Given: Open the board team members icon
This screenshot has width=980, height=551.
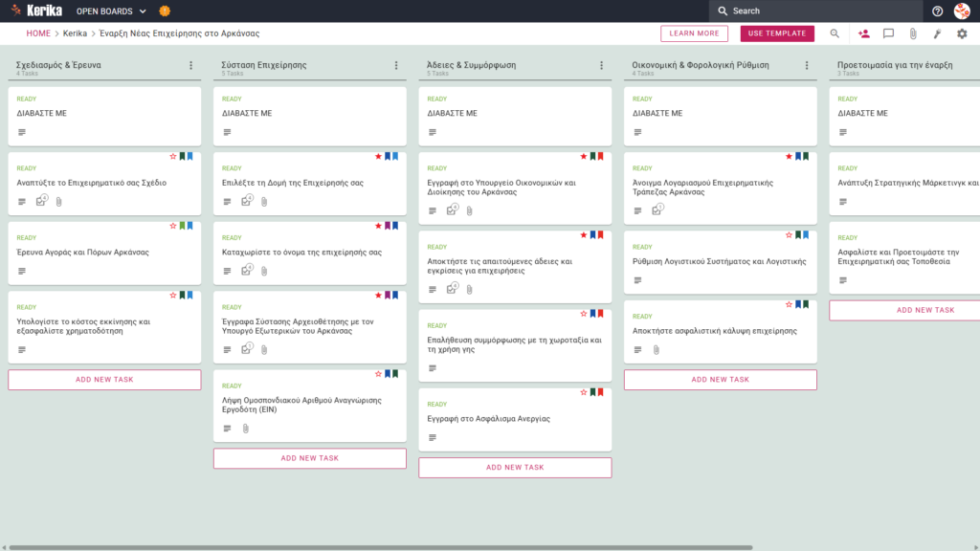Looking at the screenshot, I should pos(864,33).
